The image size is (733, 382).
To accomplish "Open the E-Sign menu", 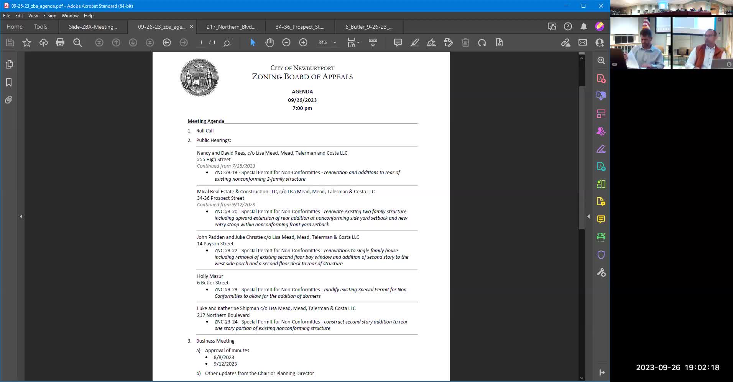I will click(x=49, y=16).
